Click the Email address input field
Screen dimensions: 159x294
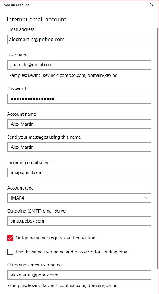(79, 39)
